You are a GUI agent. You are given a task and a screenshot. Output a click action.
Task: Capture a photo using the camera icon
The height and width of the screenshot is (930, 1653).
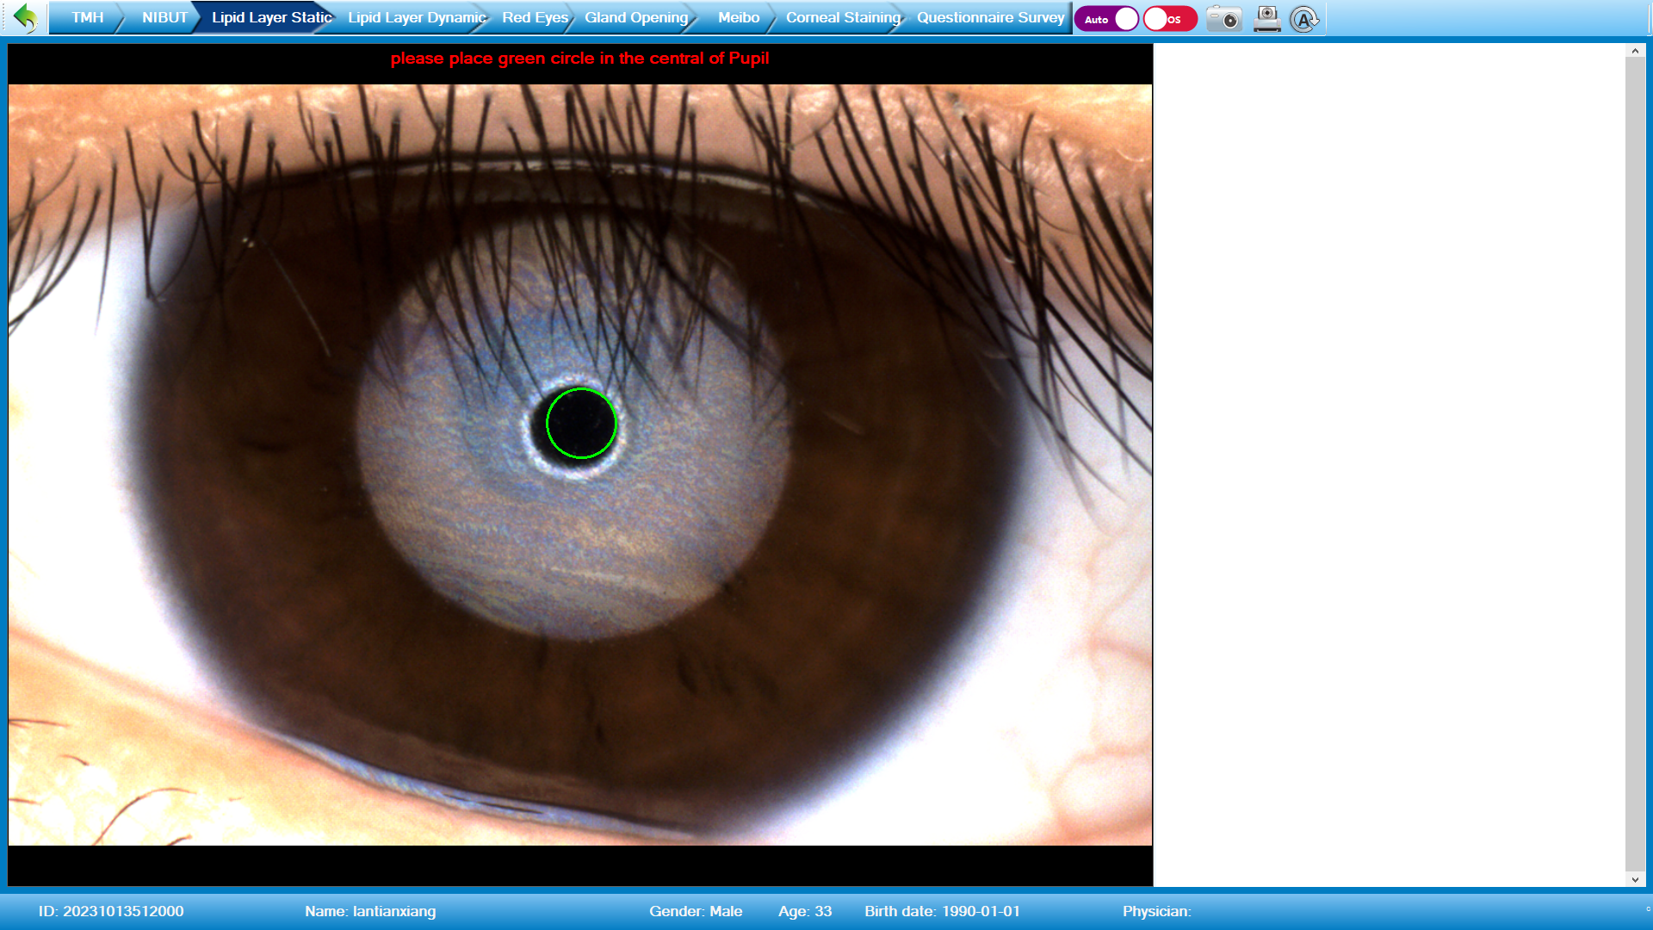point(1223,19)
